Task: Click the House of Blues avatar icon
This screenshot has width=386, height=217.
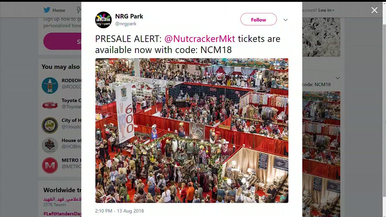Action: point(50,145)
